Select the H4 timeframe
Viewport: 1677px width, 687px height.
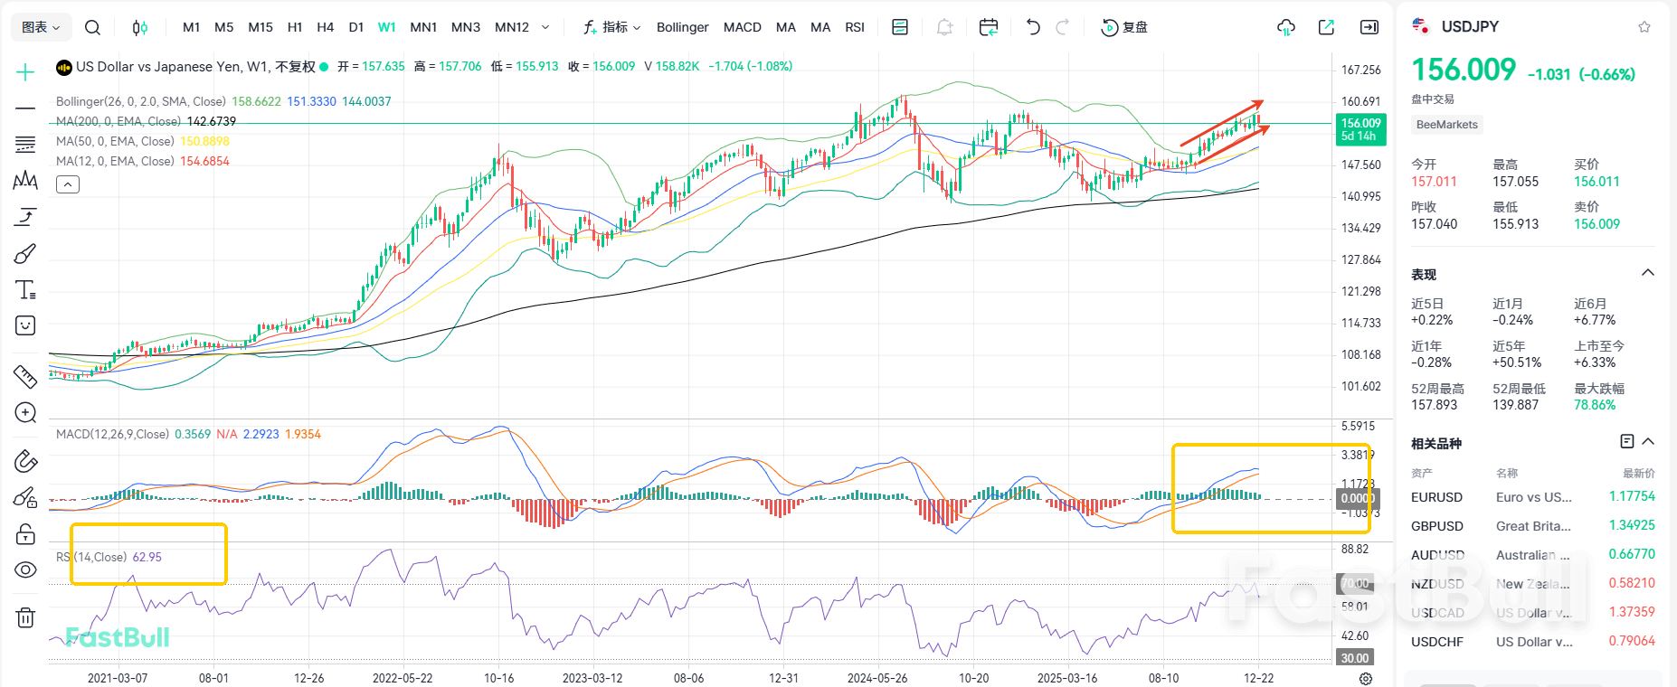tap(326, 27)
